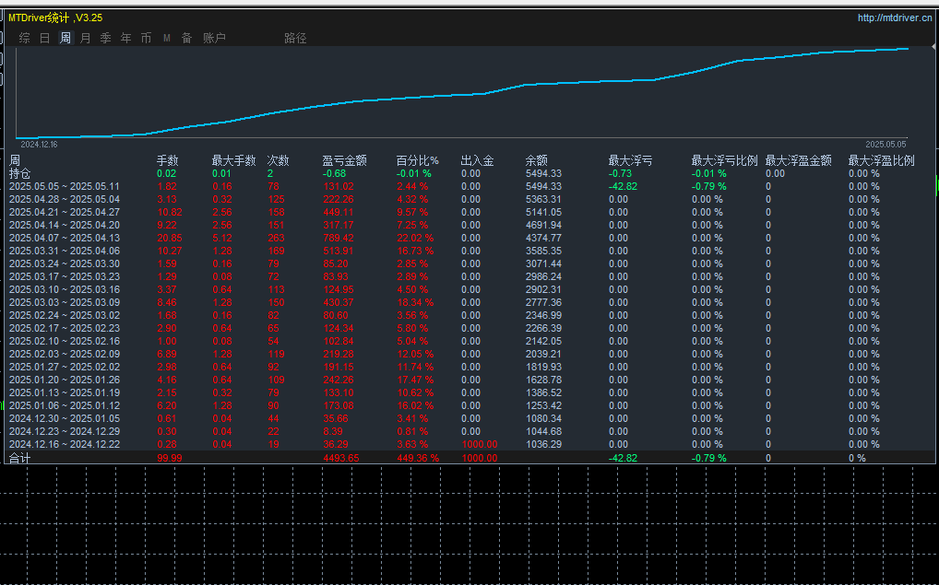The image size is (939, 585).
Task: Click the 出入金 column header
Action: point(477,160)
